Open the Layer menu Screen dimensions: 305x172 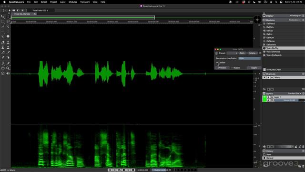pos(62,2)
